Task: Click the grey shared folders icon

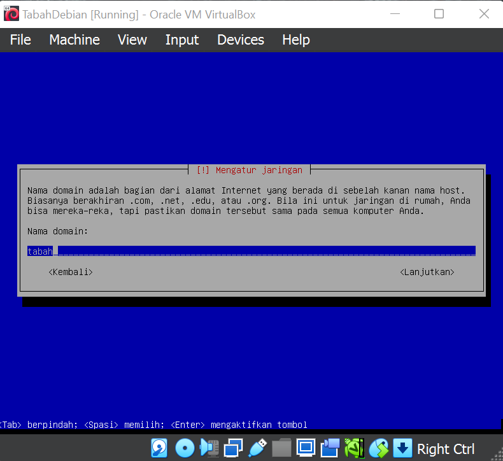Action: pos(281,448)
